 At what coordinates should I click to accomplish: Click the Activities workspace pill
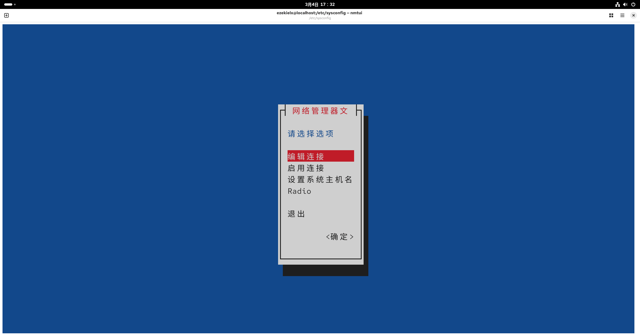pyautogui.click(x=8, y=4)
